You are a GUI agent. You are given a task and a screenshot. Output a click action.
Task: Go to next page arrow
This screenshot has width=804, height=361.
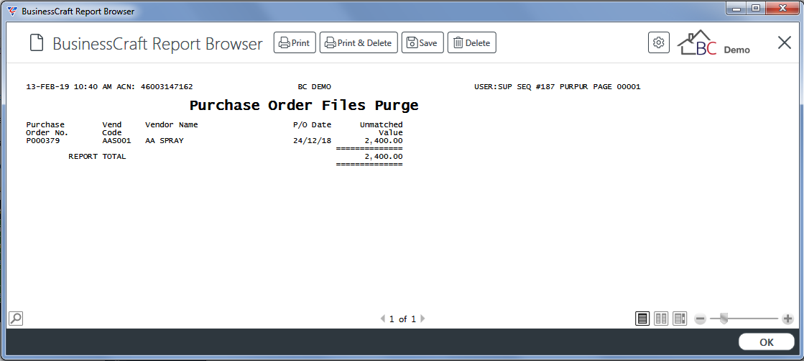(x=422, y=319)
